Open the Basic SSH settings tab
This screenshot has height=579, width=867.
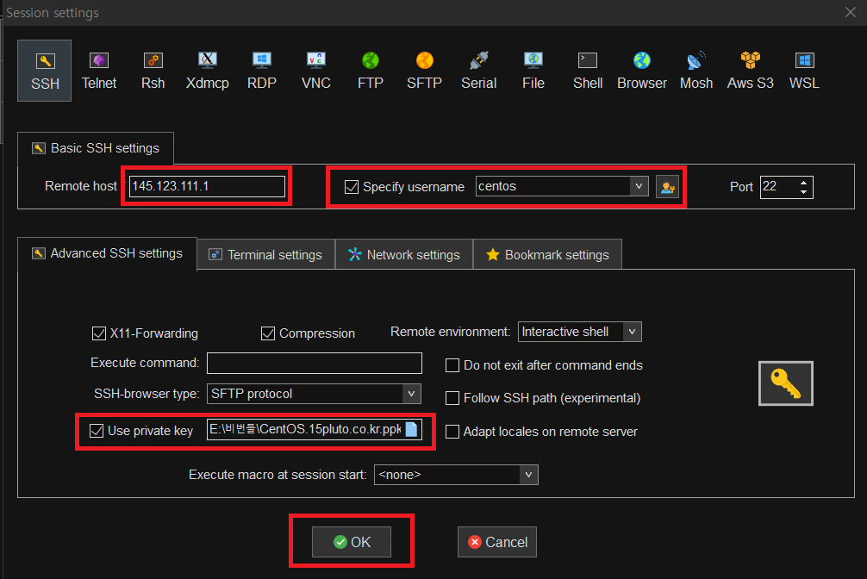96,148
